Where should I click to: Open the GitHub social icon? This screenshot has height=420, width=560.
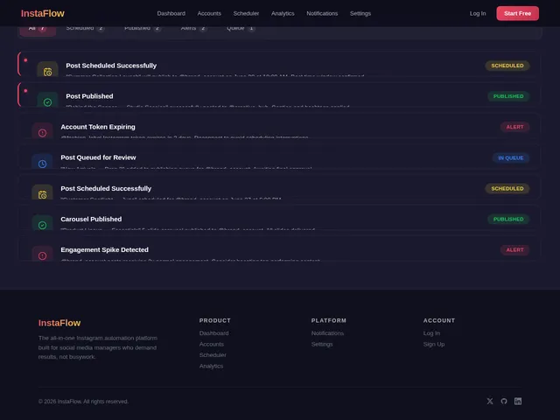[x=504, y=401]
